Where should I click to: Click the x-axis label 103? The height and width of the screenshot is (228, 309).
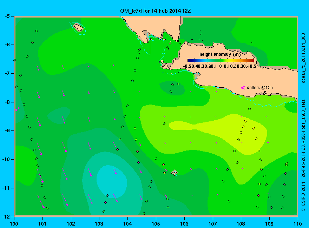click(x=99, y=224)
